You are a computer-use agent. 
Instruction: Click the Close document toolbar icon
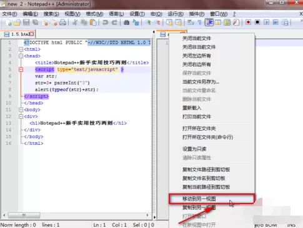pos(44,22)
